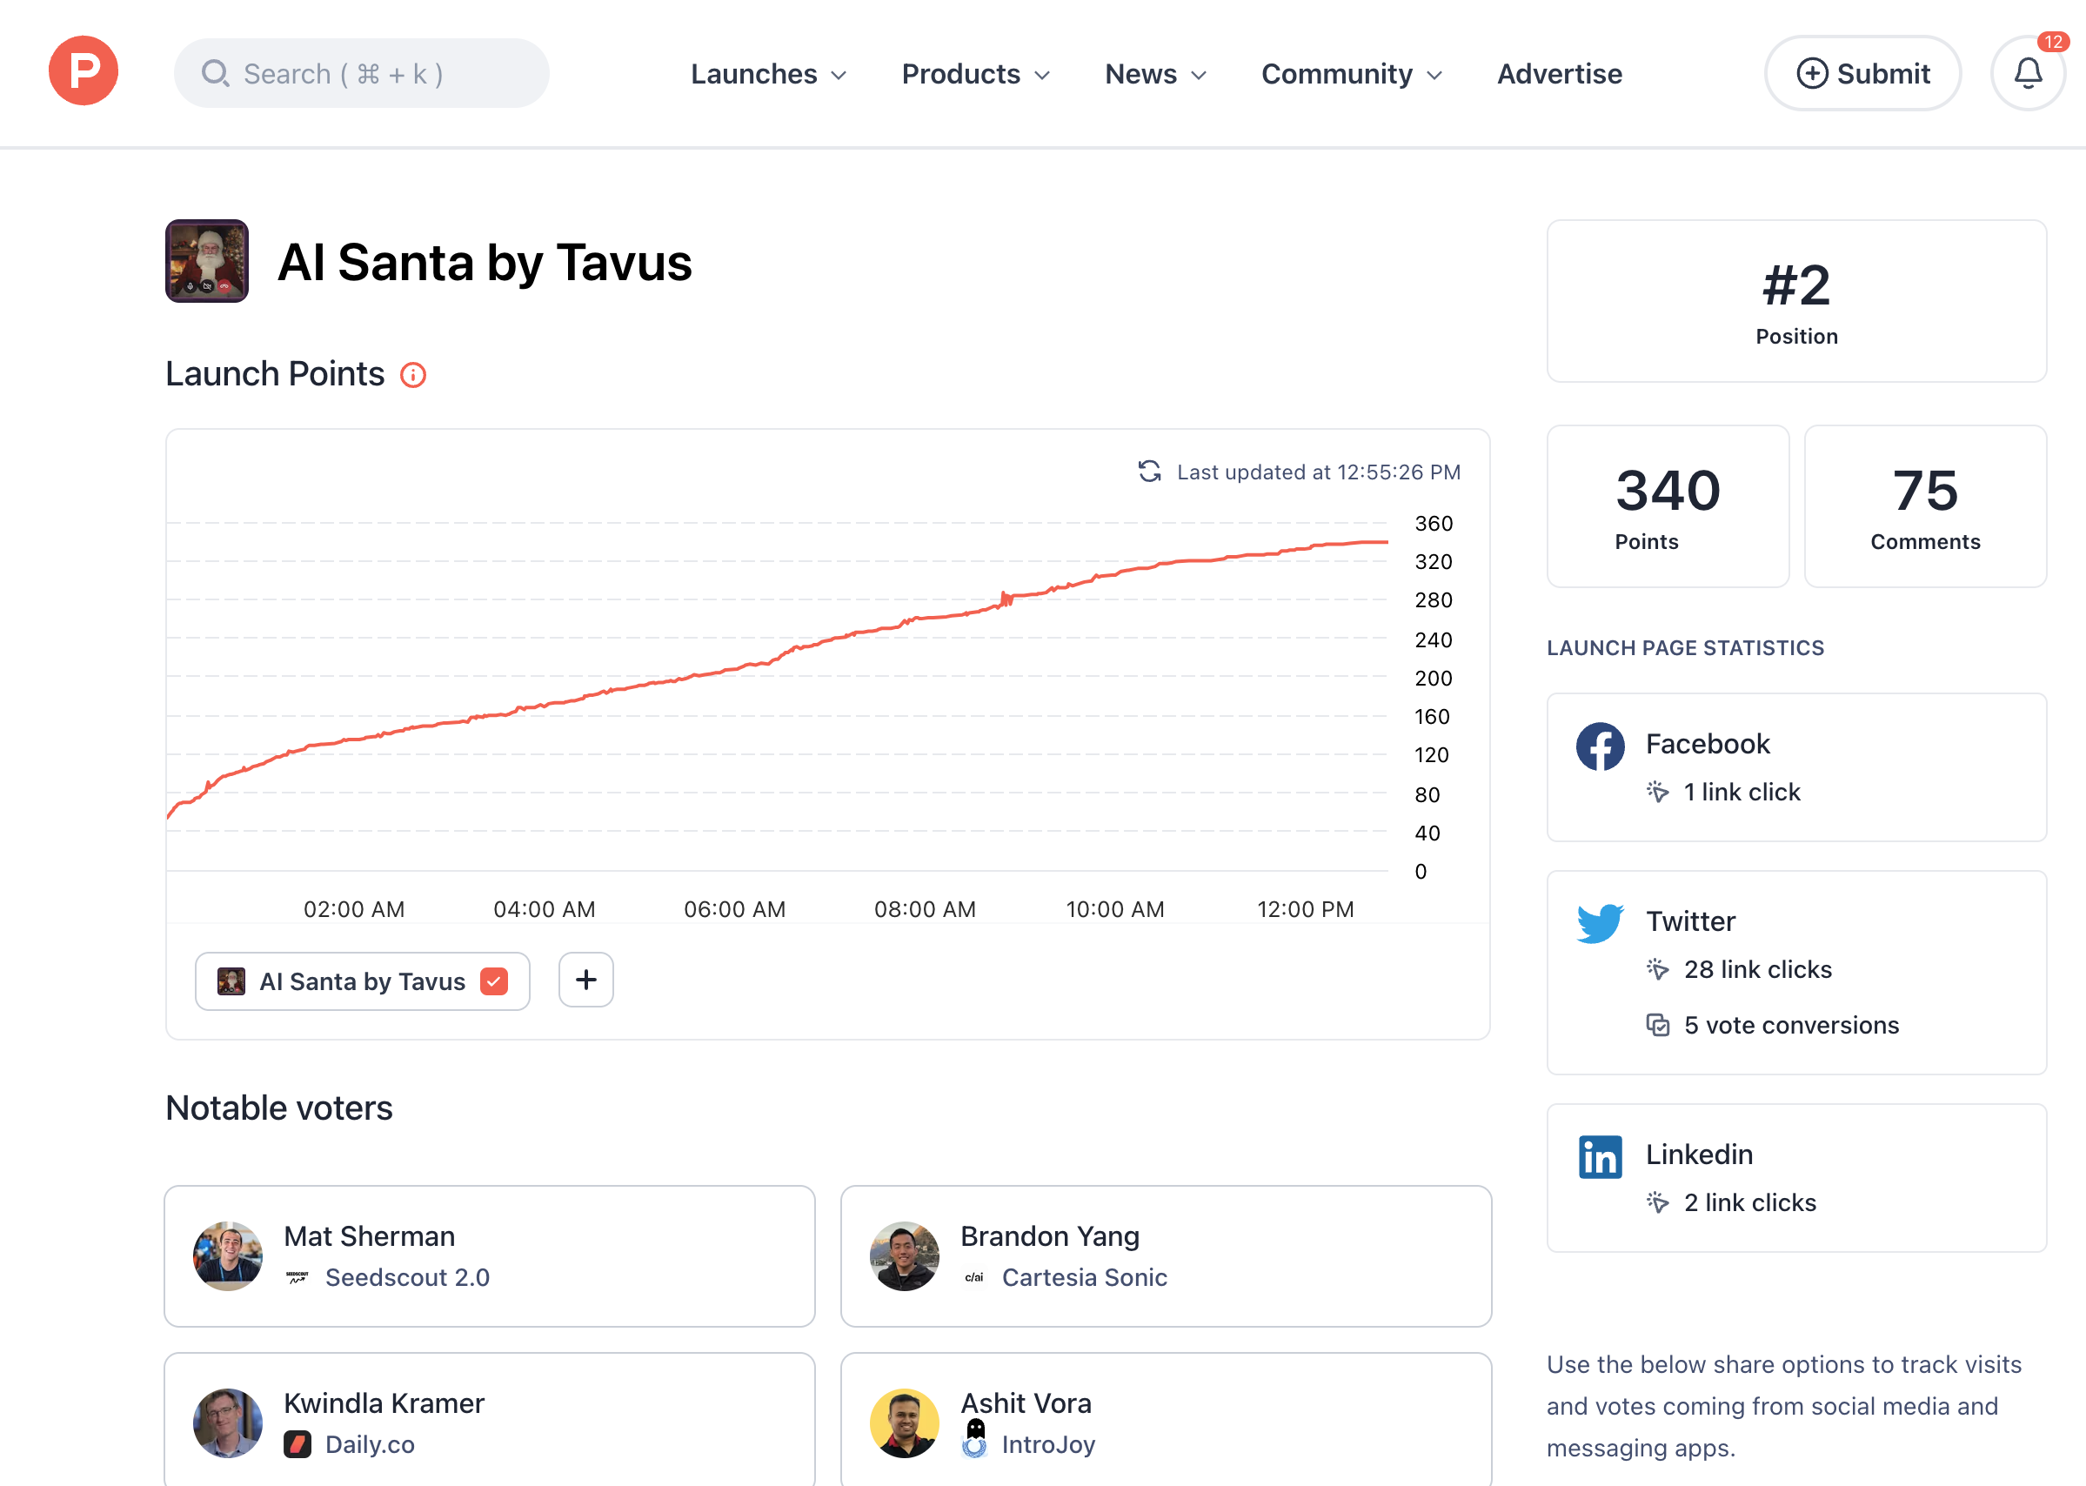Screen dimensions: 2086x1486
Task: Open the notifications bell
Action: 2028,73
